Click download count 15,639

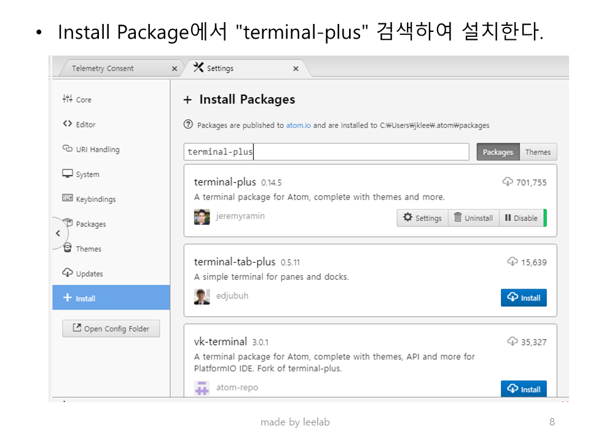click(x=534, y=262)
